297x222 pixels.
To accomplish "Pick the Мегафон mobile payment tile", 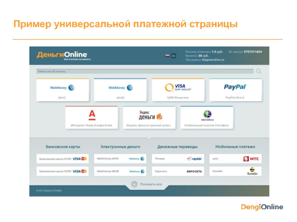I will 207,117.
